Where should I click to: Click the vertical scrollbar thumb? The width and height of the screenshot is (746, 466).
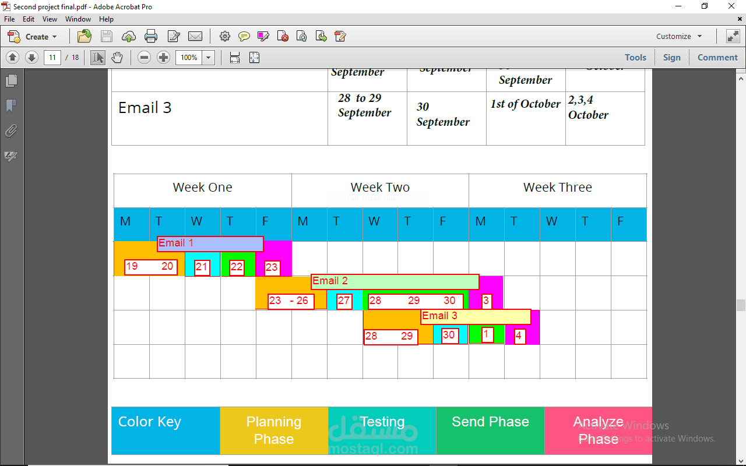point(741,306)
